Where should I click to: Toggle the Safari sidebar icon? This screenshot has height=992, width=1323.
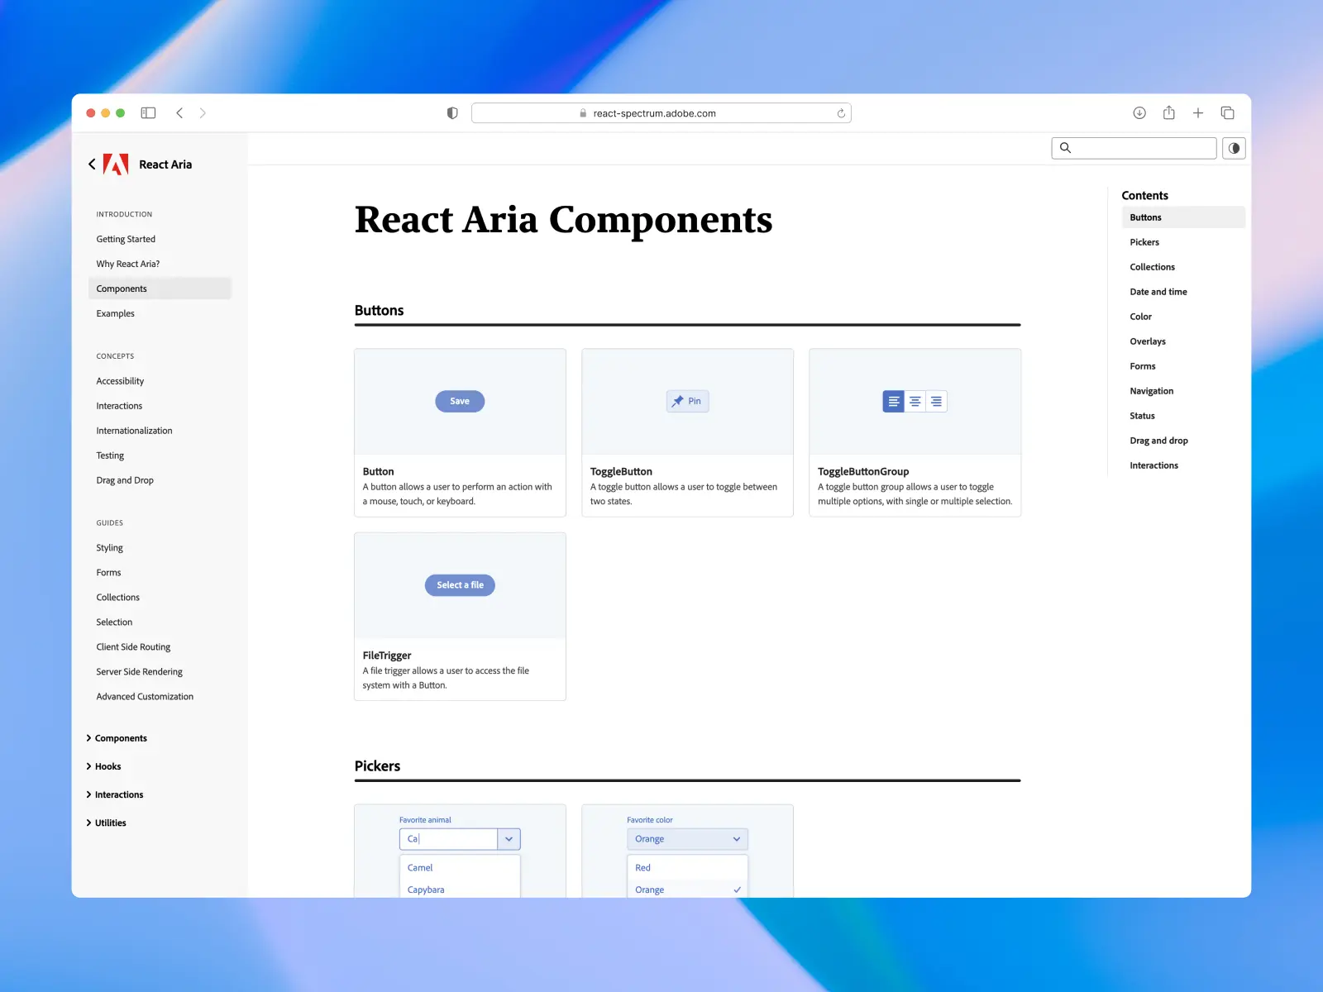[149, 113]
